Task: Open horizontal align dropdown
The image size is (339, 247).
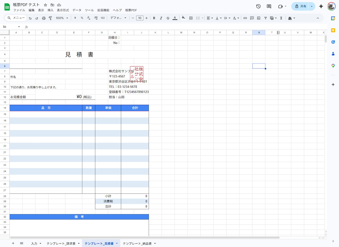Action: coord(210,18)
